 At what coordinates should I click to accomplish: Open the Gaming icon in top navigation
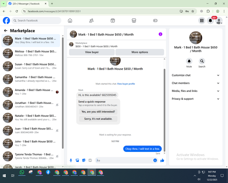(155, 21)
